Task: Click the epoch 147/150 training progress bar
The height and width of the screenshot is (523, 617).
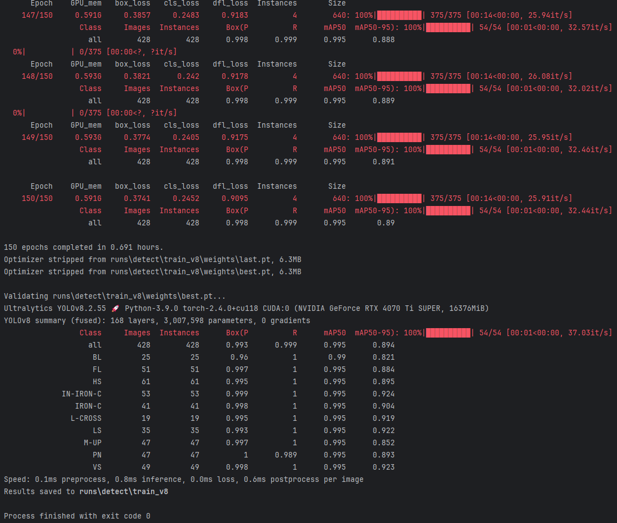Action: (399, 15)
